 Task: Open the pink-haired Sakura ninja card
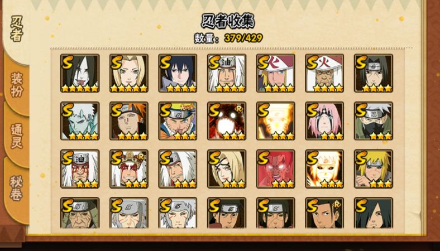click(x=324, y=121)
